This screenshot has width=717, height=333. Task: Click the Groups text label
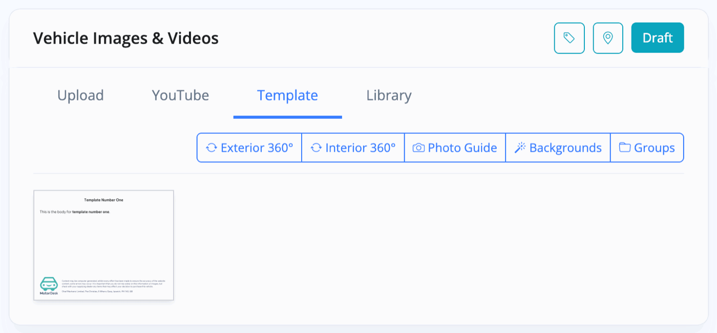654,148
